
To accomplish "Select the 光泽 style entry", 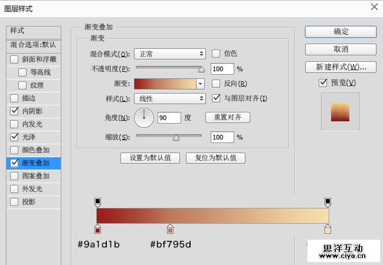I will point(29,137).
